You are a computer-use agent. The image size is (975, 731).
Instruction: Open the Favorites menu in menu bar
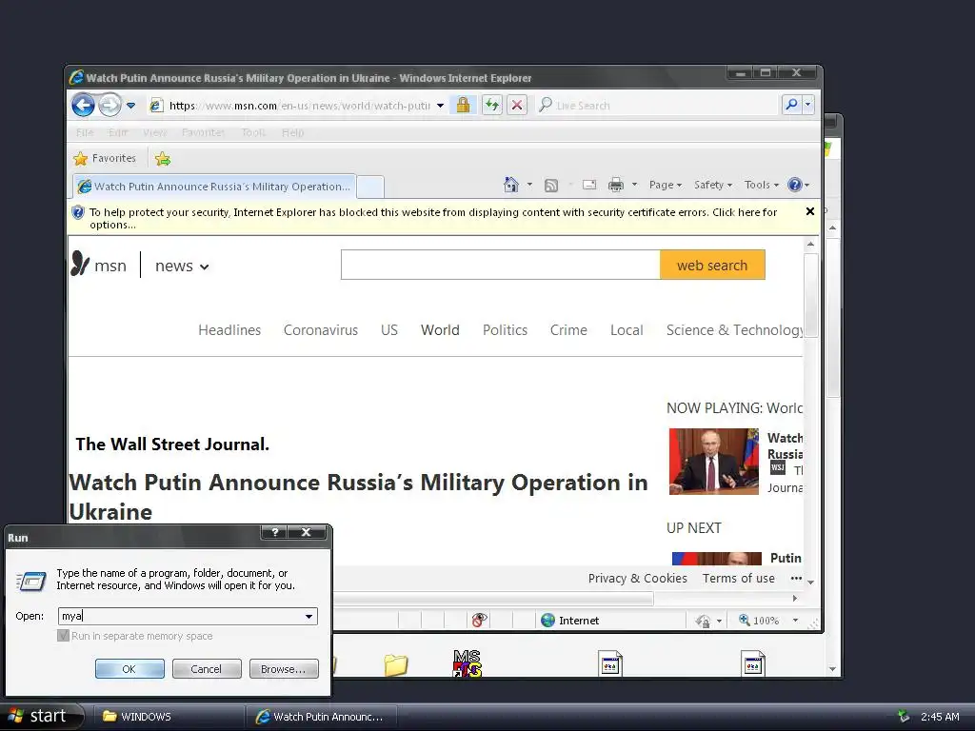[204, 132]
